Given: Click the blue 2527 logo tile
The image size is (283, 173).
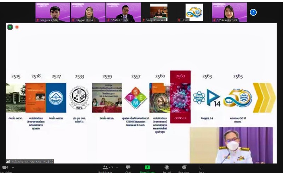Looking at the screenshot, I should 56,98.
